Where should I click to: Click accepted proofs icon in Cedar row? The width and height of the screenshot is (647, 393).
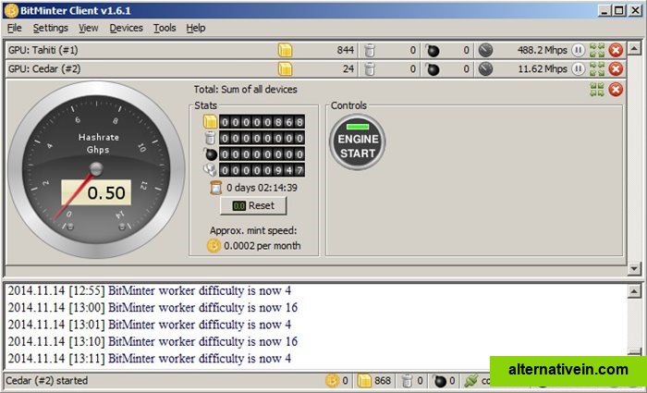click(x=285, y=69)
